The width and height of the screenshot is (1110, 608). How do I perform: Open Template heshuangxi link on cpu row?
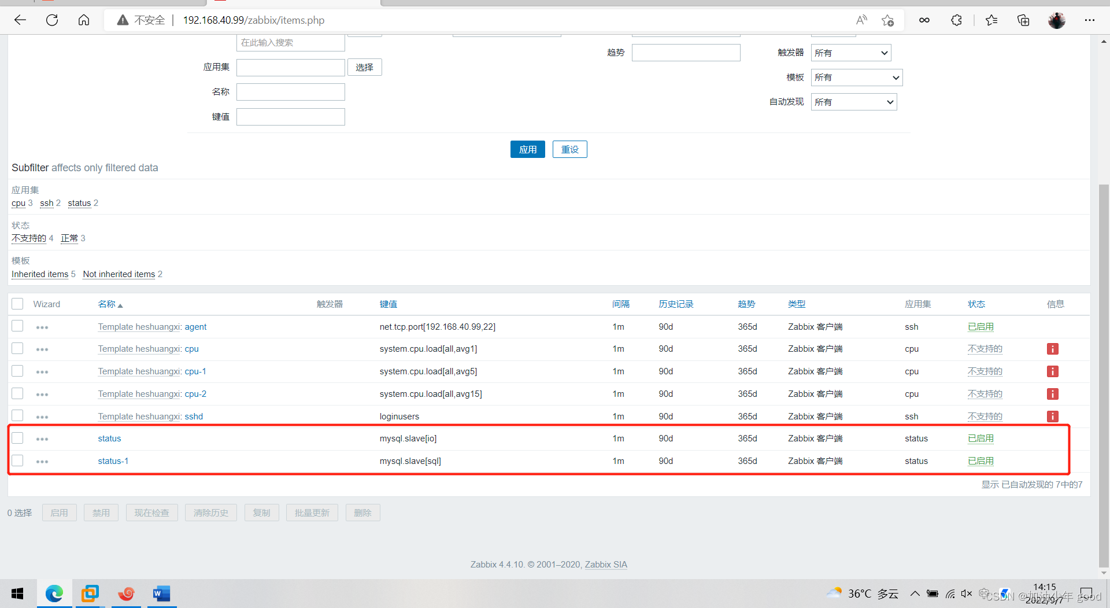pyautogui.click(x=139, y=349)
